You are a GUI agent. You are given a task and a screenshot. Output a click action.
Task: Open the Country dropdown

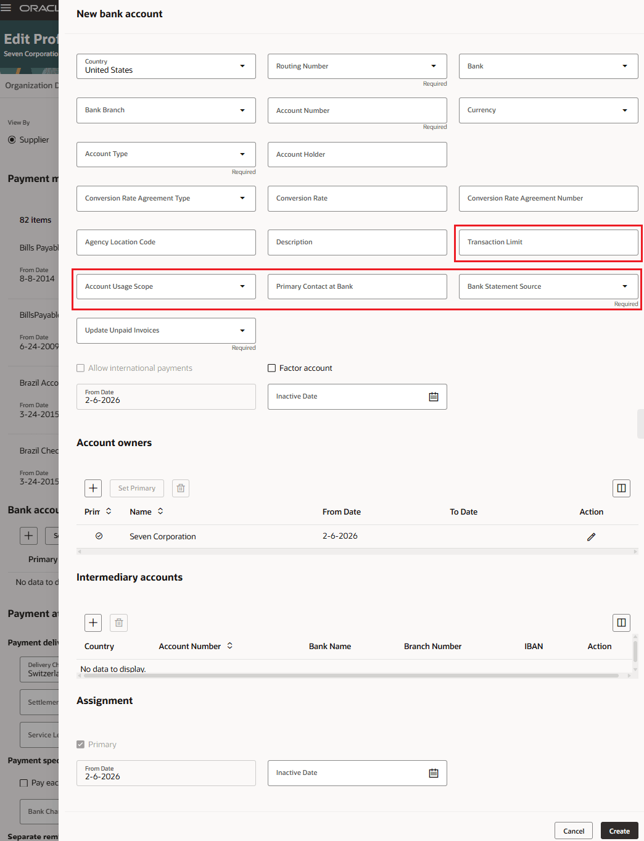coord(242,66)
